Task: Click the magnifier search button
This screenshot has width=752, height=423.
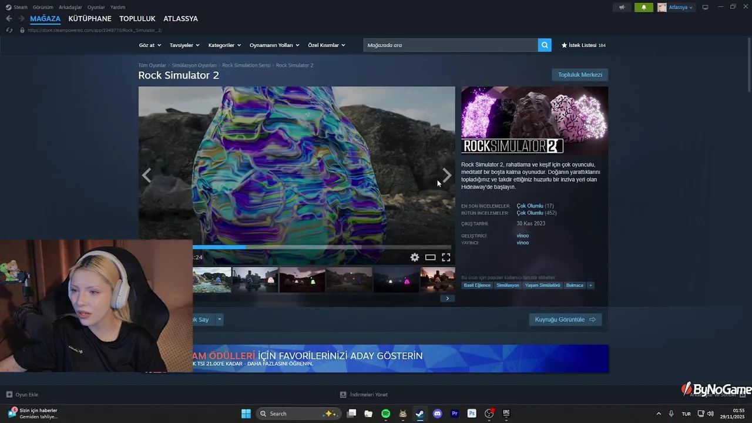Action: click(x=545, y=45)
